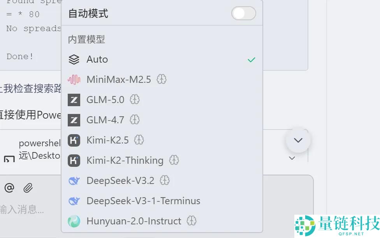Screen dimensions: 380x238
Task: Toggle thinking mode on GLM-4.7
Action: (x=134, y=120)
